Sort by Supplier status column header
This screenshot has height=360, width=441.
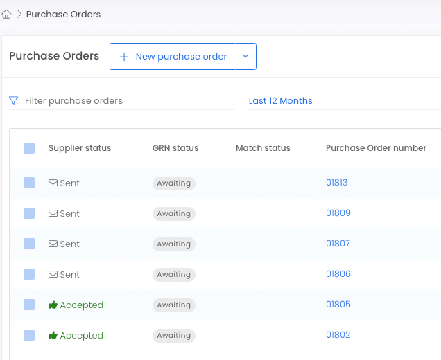click(80, 148)
